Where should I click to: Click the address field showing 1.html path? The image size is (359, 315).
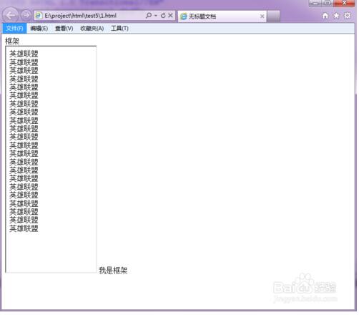coord(94,16)
